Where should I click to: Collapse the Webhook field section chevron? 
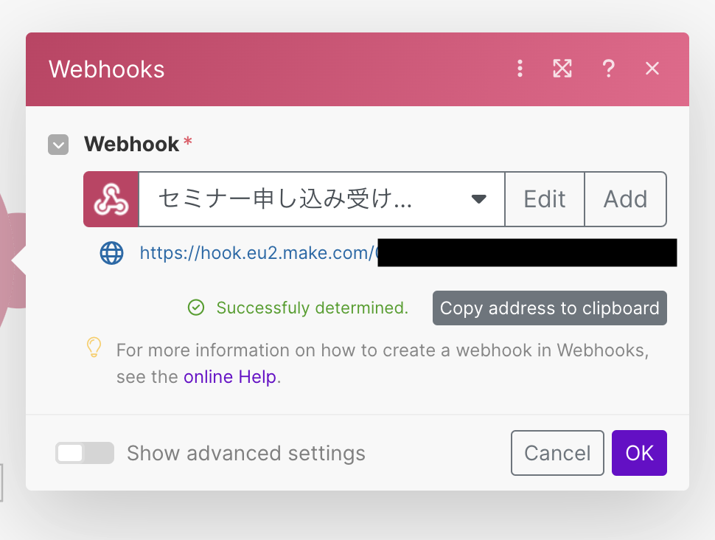point(58,145)
